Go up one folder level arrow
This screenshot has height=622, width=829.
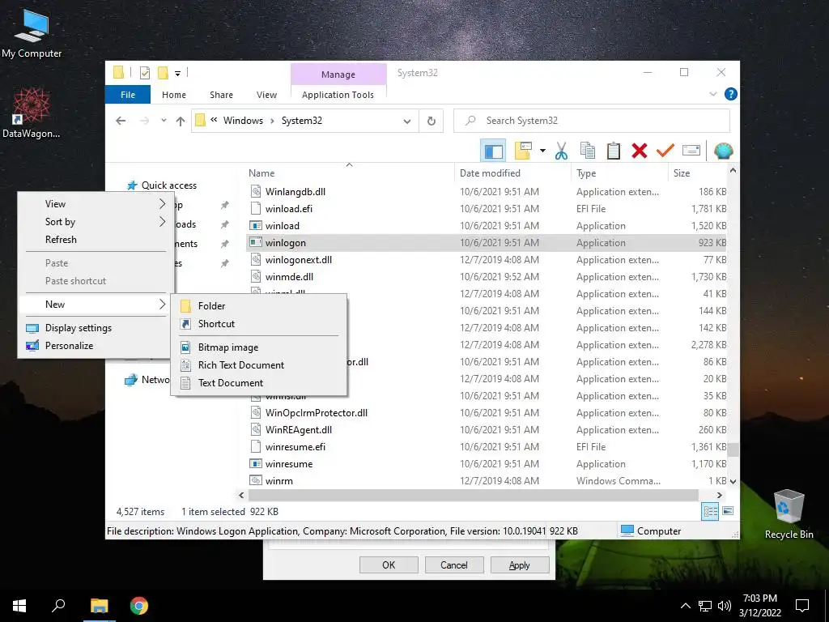click(x=181, y=121)
